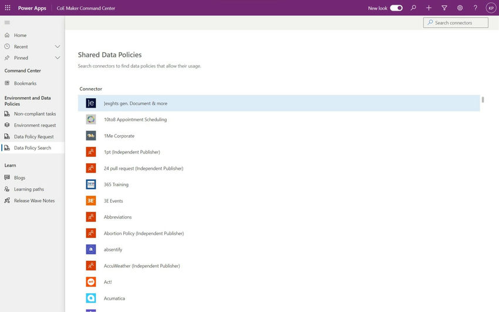This screenshot has width=499, height=312.
Task: Open the help question mark icon
Action: [475, 8]
